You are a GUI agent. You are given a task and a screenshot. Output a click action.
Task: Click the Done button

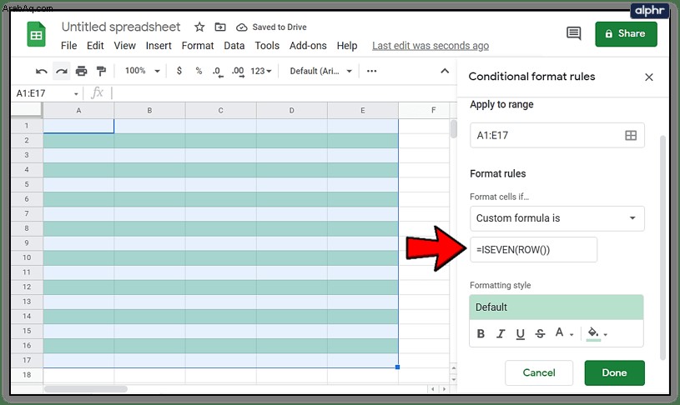[614, 373]
